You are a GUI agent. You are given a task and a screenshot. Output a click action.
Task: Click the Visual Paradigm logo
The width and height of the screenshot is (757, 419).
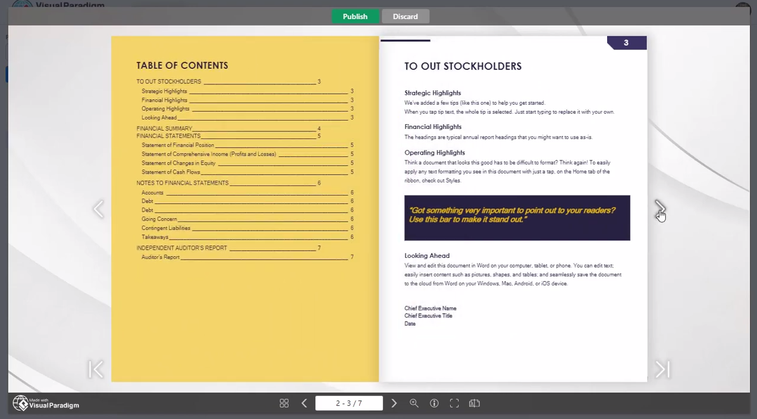[x=45, y=403]
